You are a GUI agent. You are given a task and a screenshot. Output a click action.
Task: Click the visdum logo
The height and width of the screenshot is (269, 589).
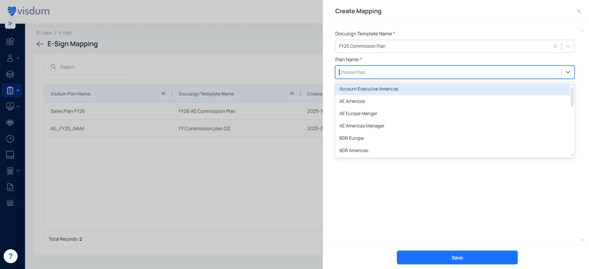pyautogui.click(x=28, y=11)
